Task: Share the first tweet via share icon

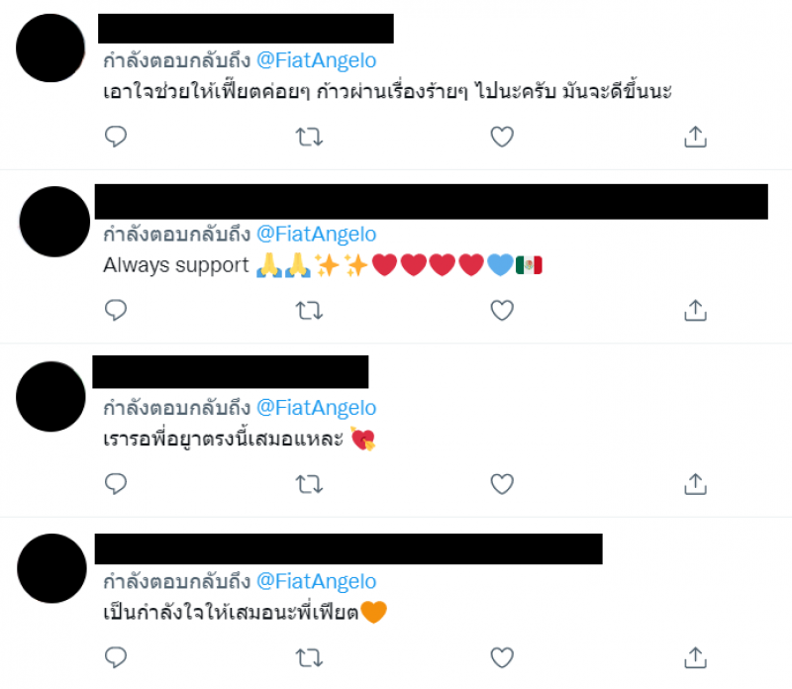Action: [696, 137]
